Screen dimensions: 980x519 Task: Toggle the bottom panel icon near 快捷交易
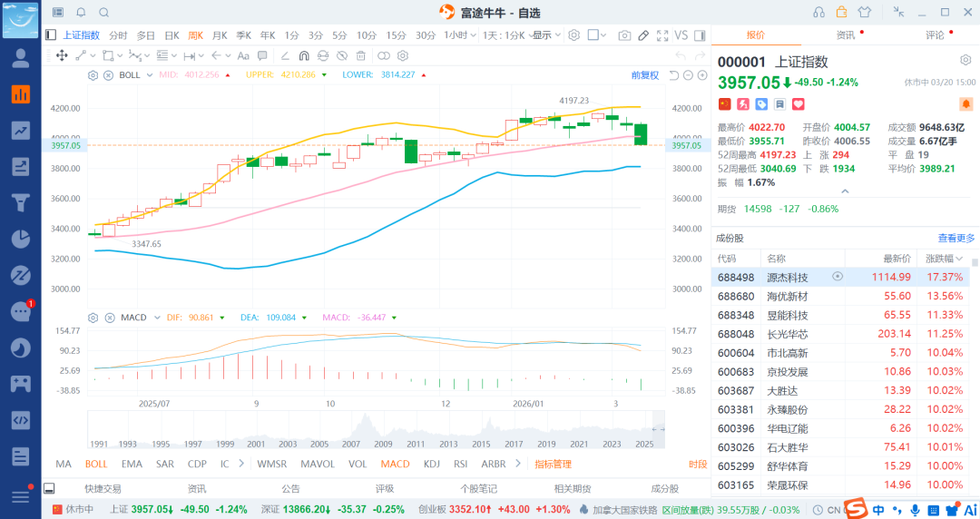click(x=49, y=488)
